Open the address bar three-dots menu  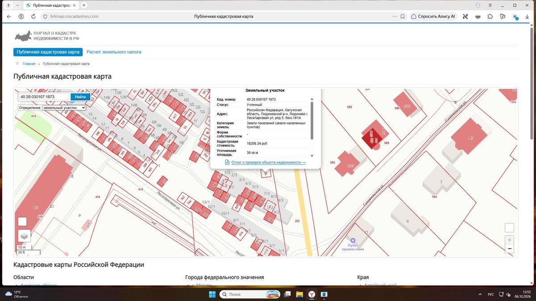(x=394, y=16)
